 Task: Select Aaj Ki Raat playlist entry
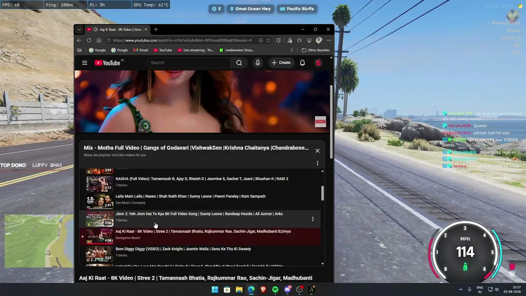200,236
